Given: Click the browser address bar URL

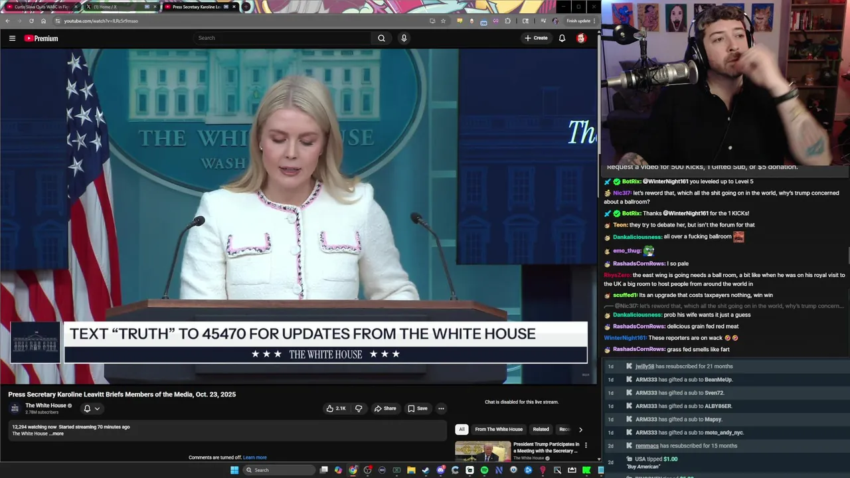Looking at the screenshot, I should point(101,21).
